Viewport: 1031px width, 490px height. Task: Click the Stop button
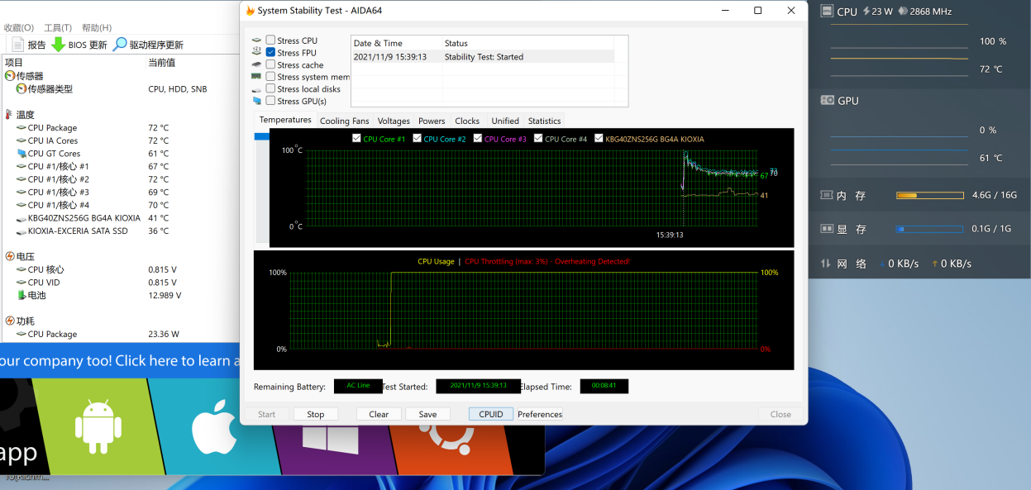click(316, 414)
